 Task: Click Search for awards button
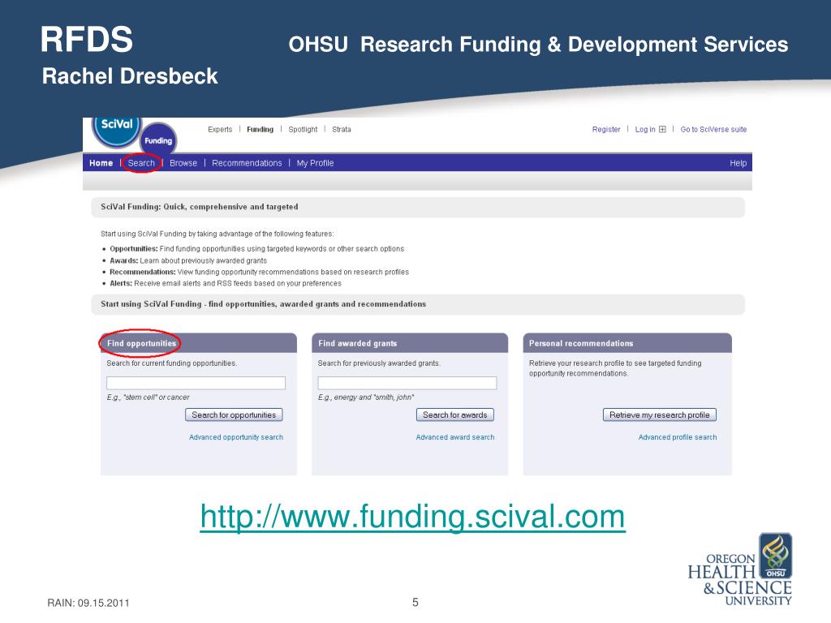click(x=454, y=415)
